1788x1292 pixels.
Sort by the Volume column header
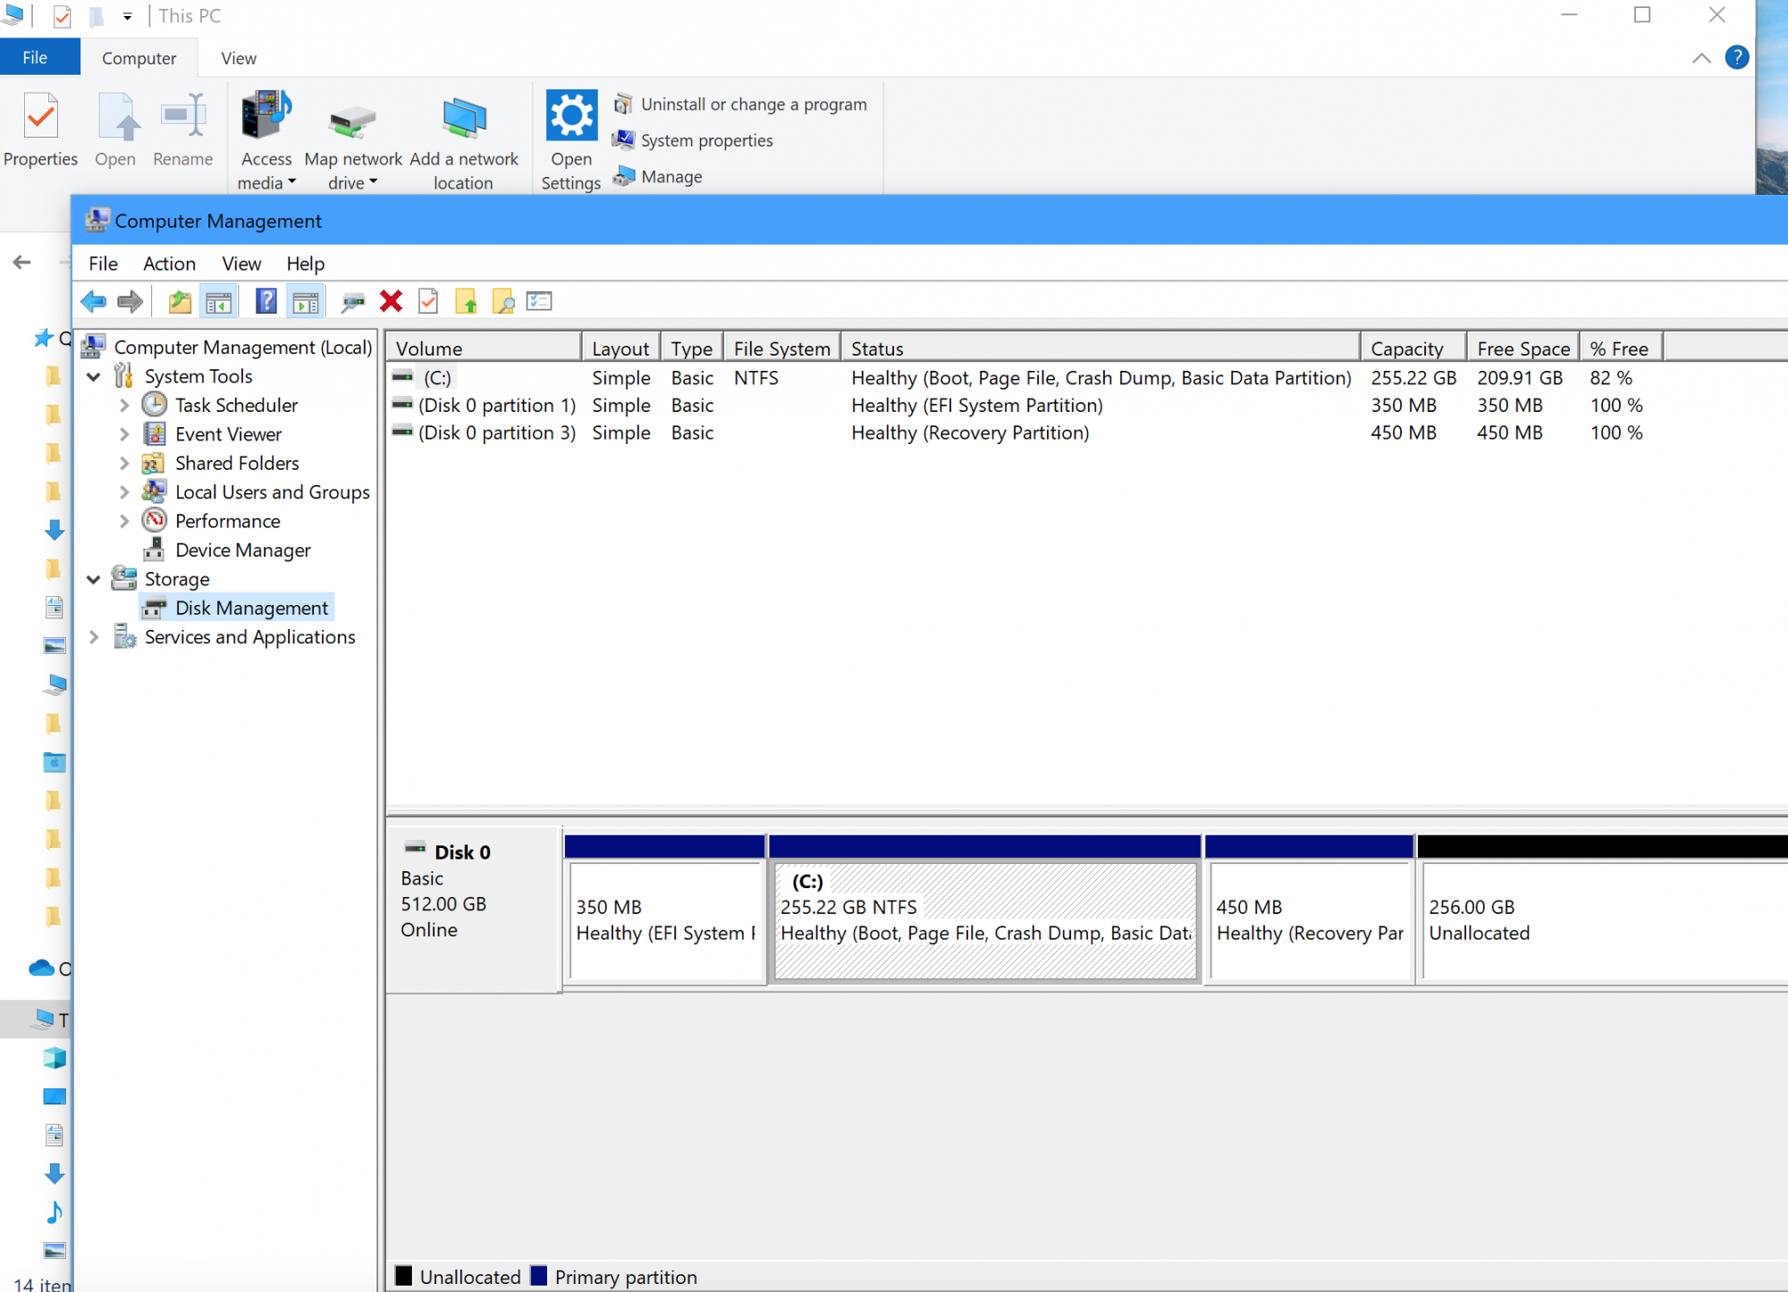click(484, 348)
